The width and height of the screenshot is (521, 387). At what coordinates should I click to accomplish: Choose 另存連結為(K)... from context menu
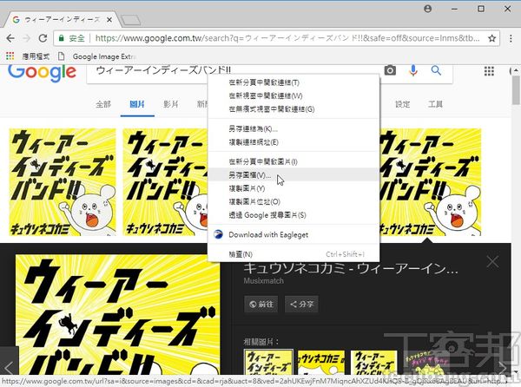coord(293,128)
